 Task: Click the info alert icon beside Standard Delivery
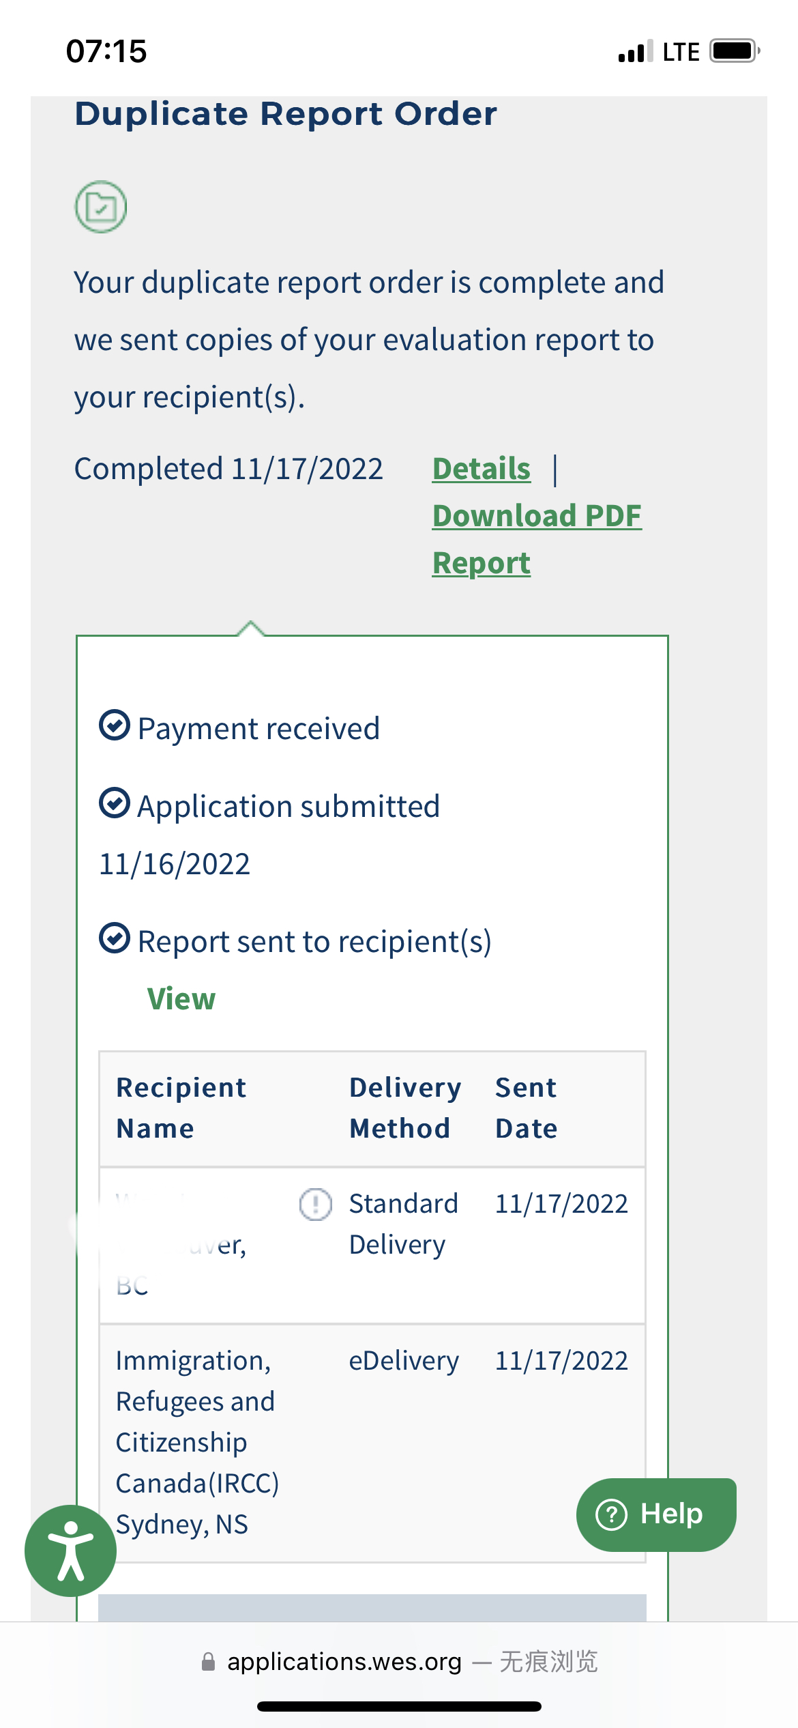click(316, 1204)
